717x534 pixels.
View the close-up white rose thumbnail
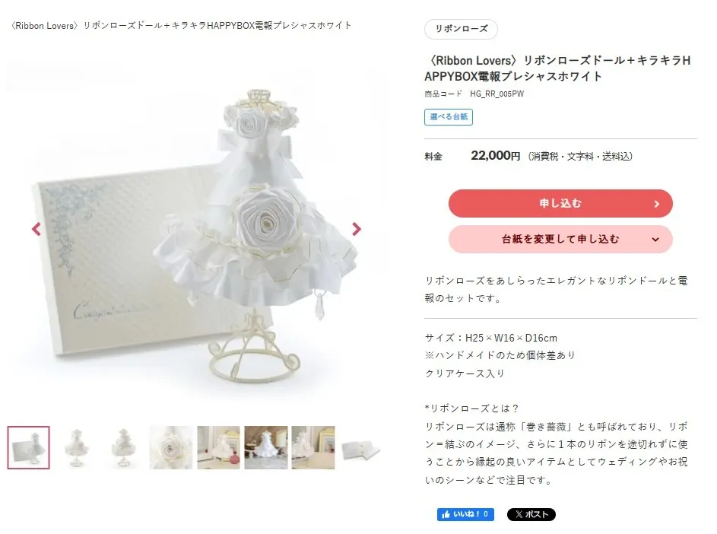click(x=171, y=447)
